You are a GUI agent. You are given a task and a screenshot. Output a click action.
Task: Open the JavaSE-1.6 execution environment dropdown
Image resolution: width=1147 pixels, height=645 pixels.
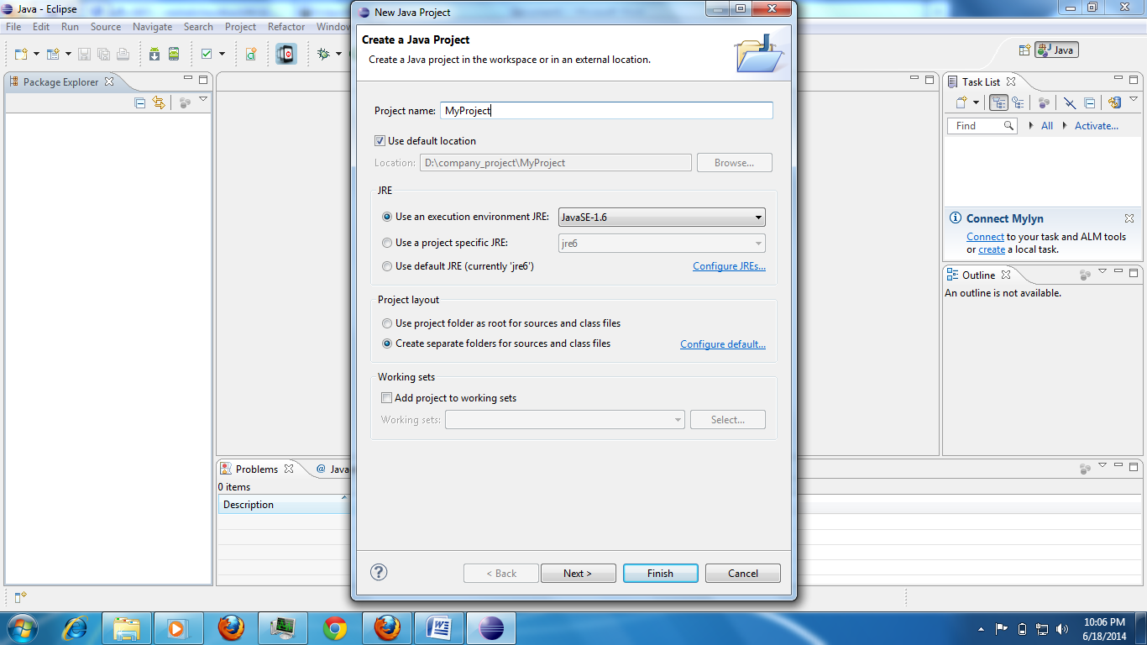click(x=662, y=218)
